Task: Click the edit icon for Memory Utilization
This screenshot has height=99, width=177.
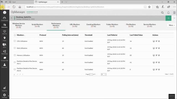Action: (156, 55)
